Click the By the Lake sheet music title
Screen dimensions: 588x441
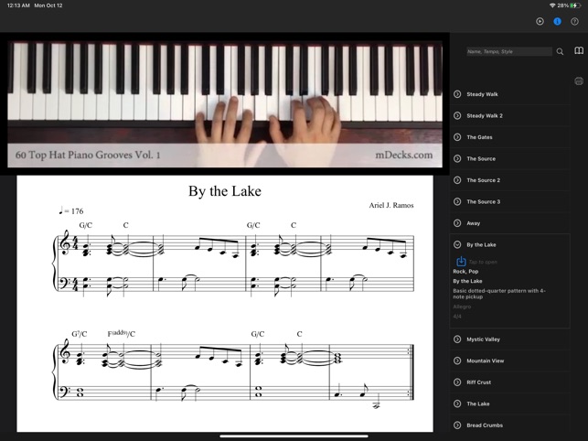coord(225,191)
